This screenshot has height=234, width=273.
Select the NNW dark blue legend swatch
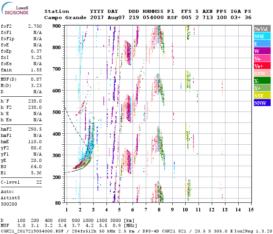(x=262, y=103)
